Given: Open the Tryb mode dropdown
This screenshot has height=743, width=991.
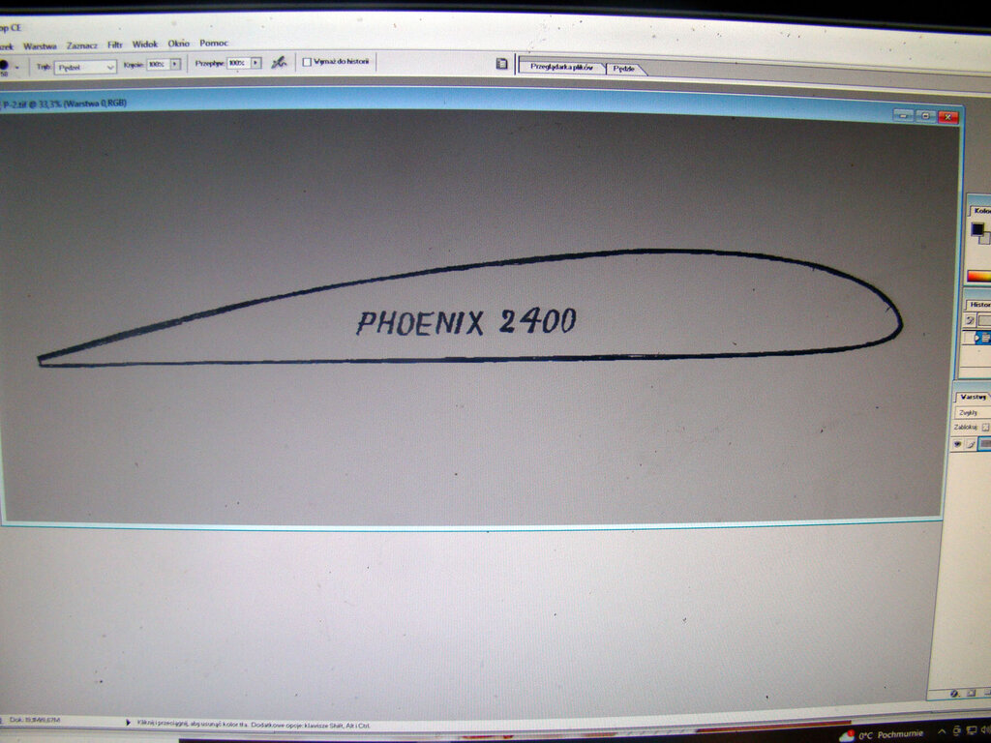Looking at the screenshot, I should [x=85, y=67].
